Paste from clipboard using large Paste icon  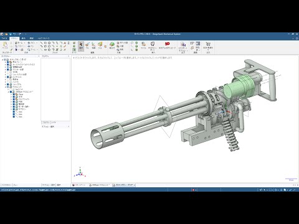click(5, 45)
